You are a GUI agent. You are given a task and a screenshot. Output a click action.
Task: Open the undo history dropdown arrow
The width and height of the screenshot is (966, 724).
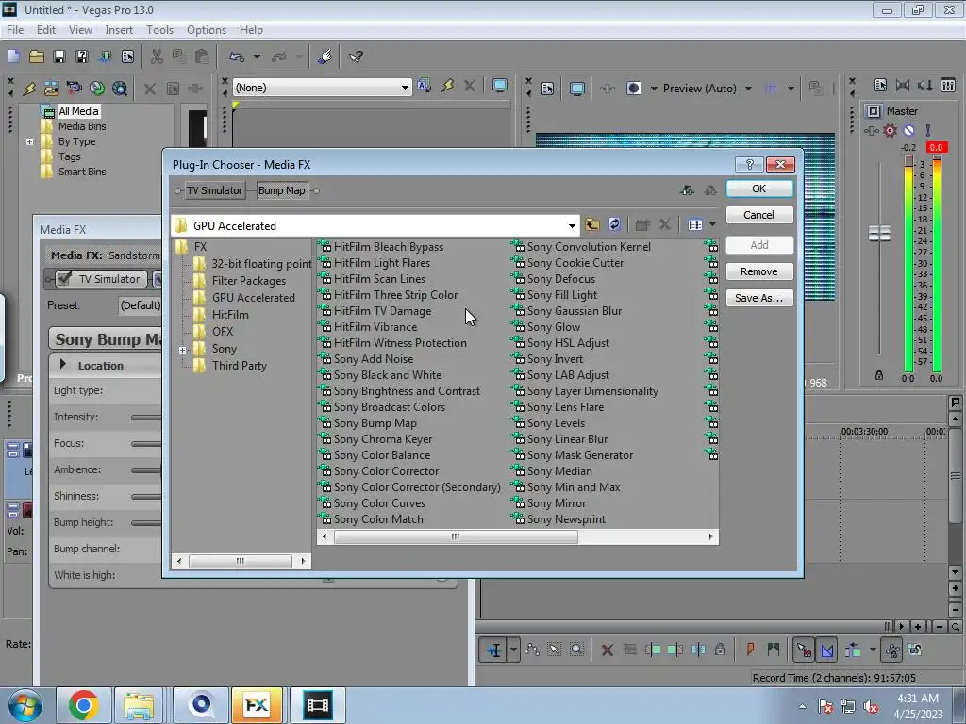[x=257, y=57]
